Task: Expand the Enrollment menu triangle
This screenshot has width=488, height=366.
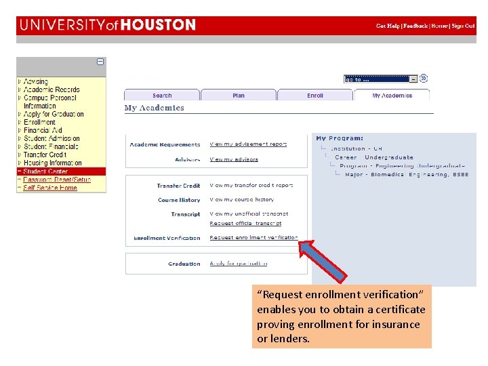Action: (20, 122)
